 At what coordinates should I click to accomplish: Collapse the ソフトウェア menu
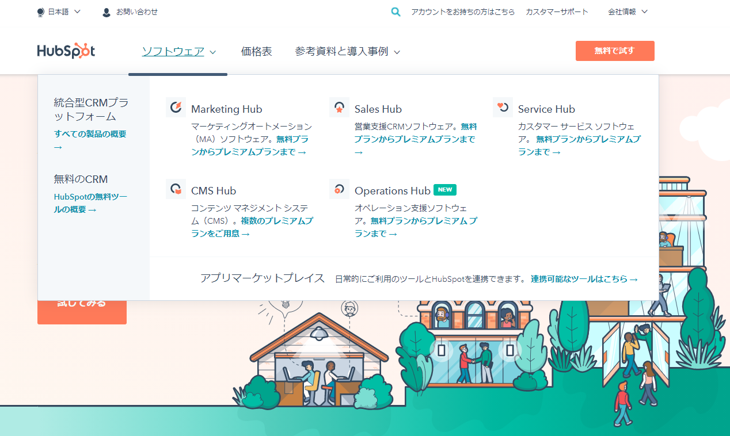(178, 52)
